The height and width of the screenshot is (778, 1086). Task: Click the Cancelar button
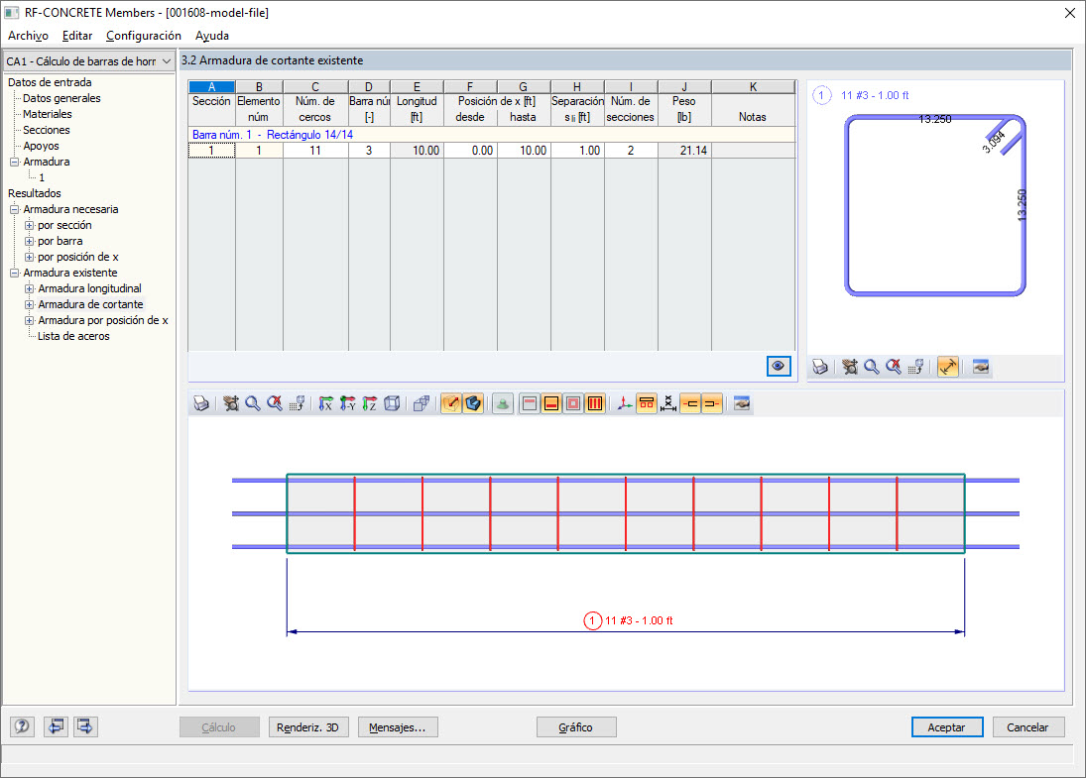click(x=1027, y=727)
